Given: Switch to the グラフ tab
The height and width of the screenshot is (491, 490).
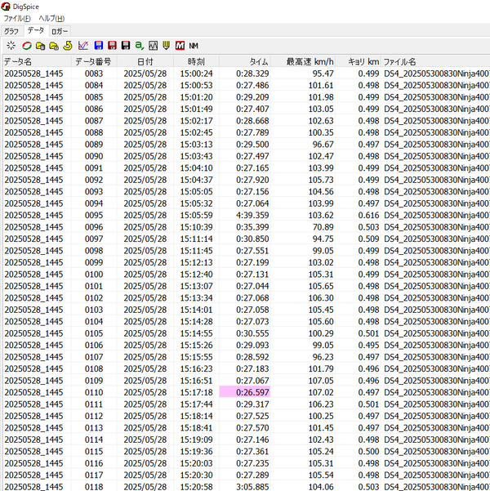Looking at the screenshot, I should (11, 31).
